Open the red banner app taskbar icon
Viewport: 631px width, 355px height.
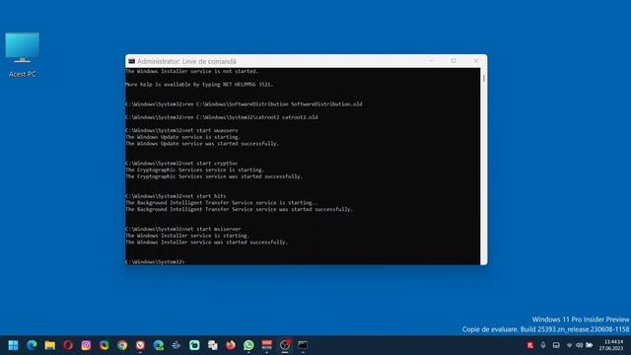coord(267,345)
